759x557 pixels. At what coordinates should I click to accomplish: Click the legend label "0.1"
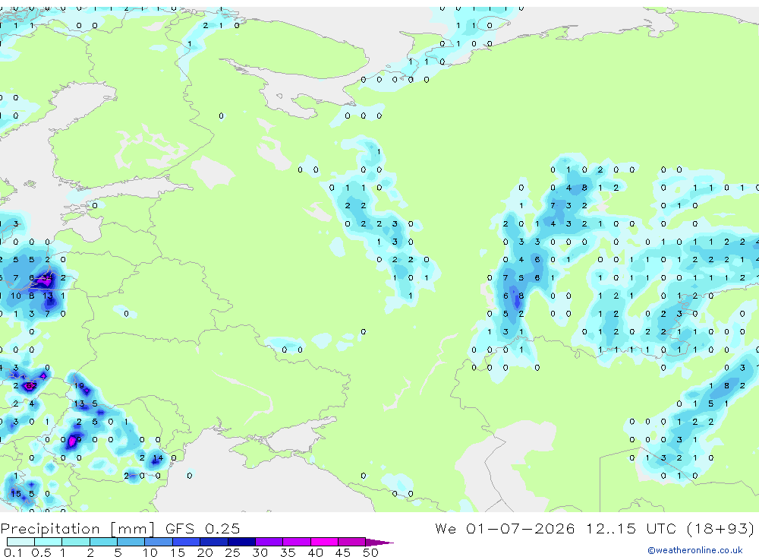tap(13, 552)
